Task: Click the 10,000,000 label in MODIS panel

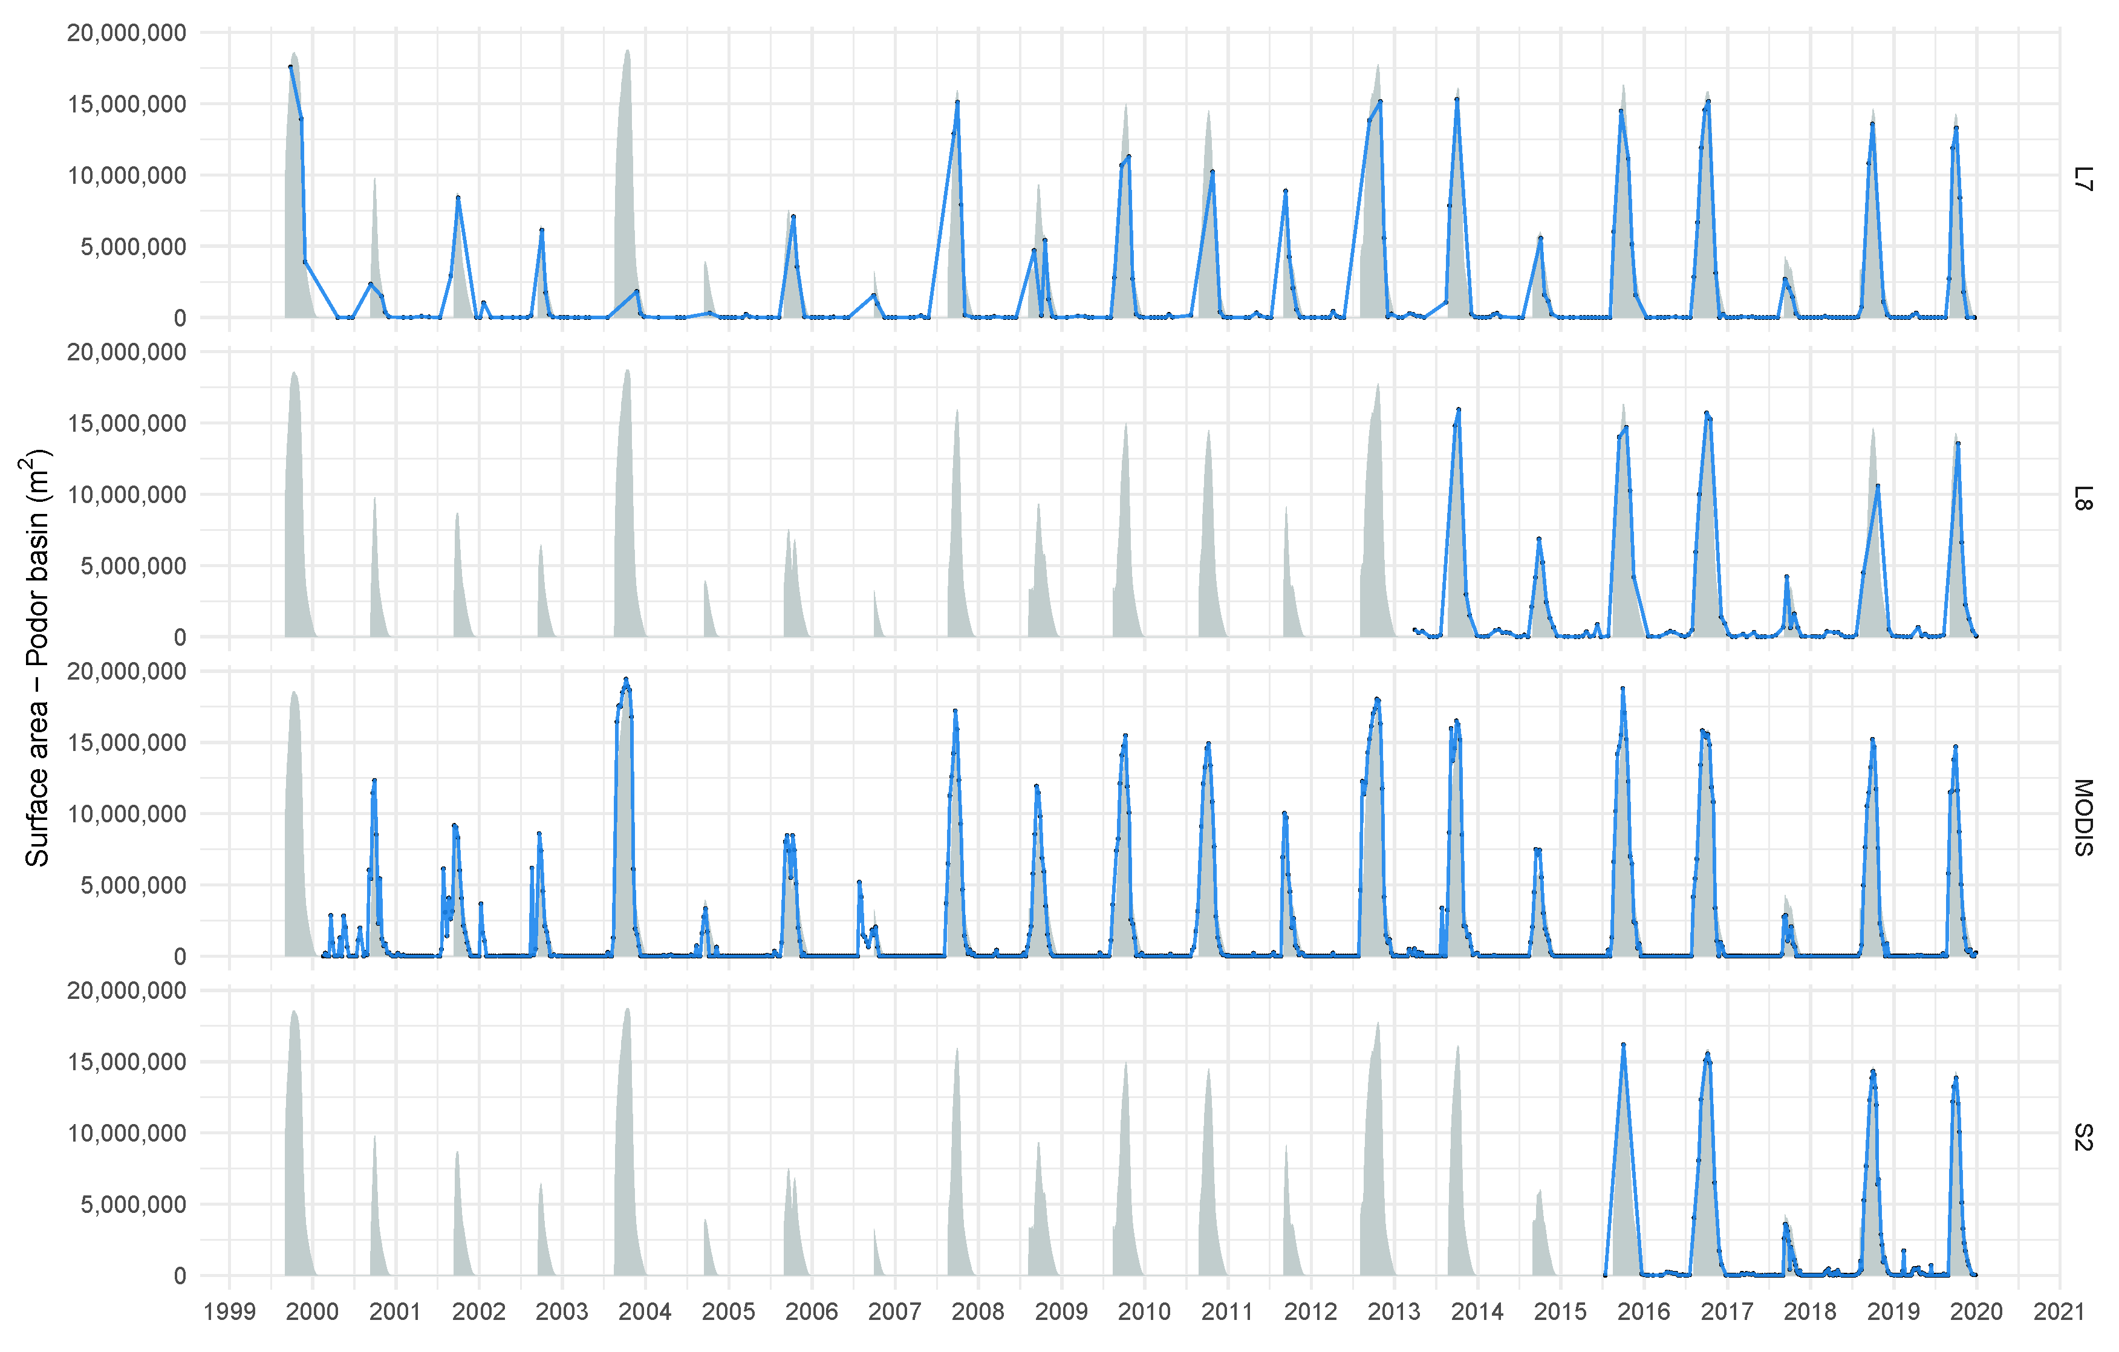Action: [x=127, y=814]
